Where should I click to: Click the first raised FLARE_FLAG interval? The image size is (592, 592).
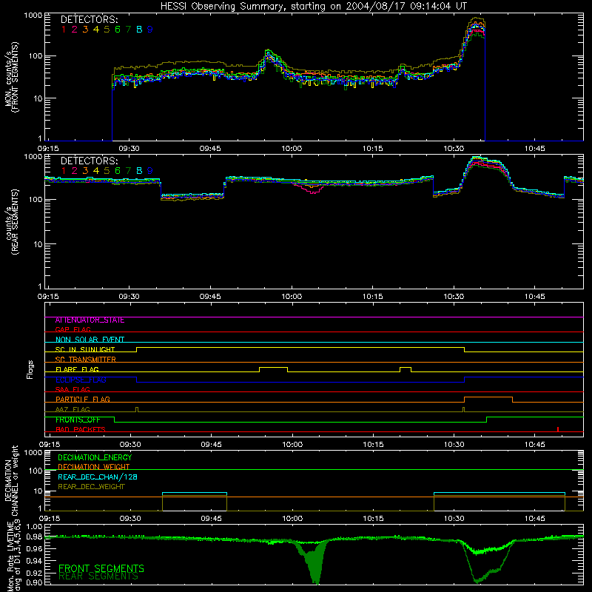[x=273, y=368]
